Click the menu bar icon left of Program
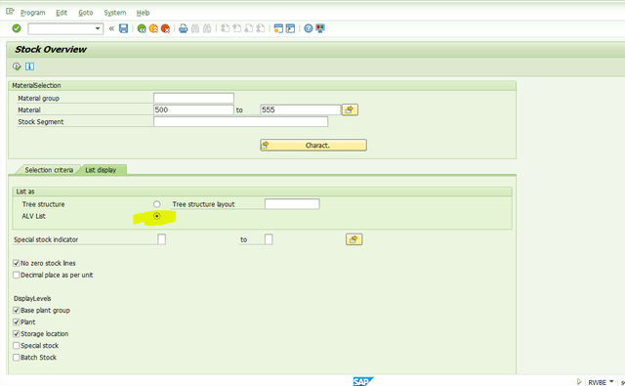Screen dimensions: 625x386 point(10,12)
